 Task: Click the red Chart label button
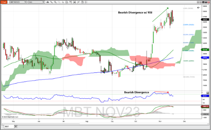point(4,2)
